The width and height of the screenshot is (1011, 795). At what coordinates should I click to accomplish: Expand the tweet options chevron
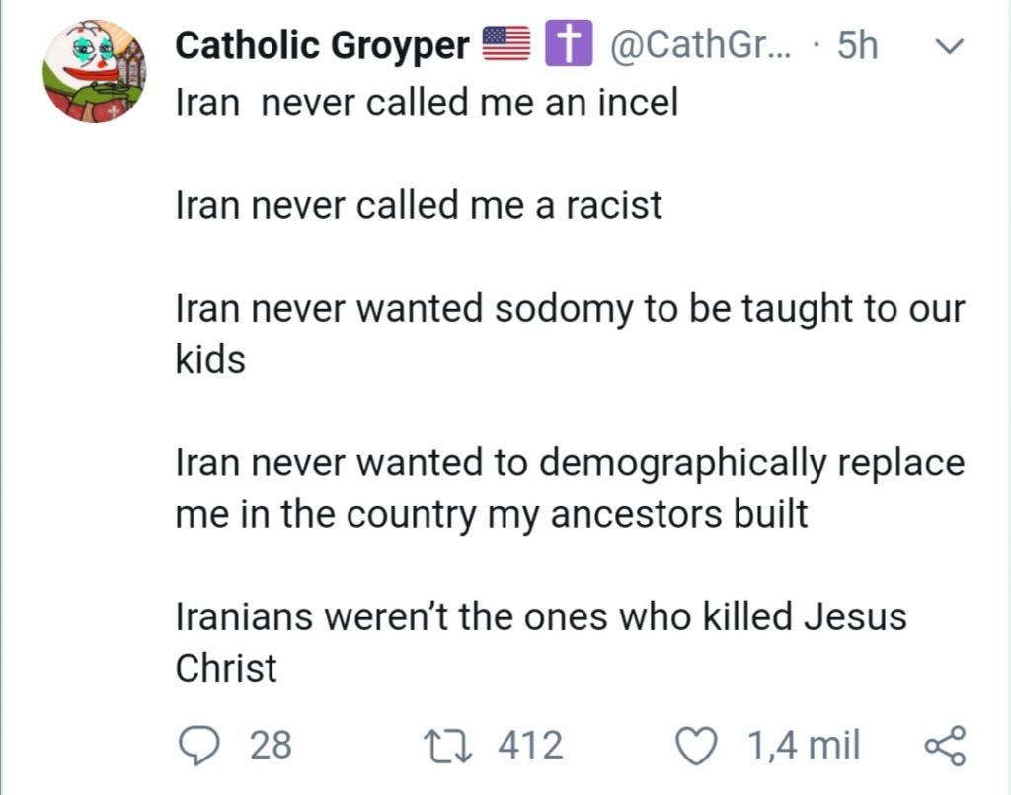949,45
